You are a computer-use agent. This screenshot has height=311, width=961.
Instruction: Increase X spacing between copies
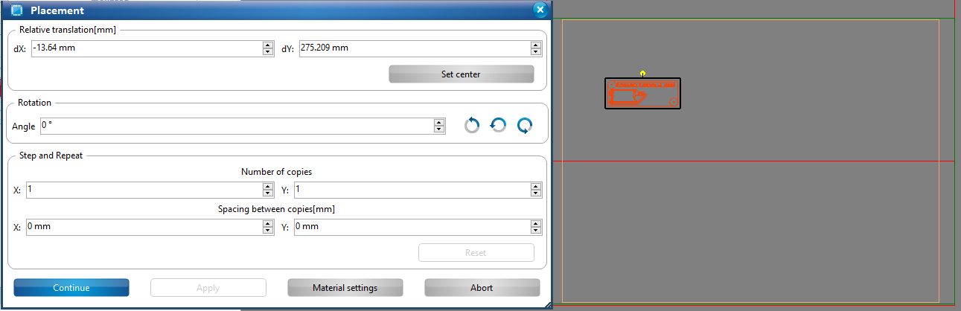click(267, 223)
